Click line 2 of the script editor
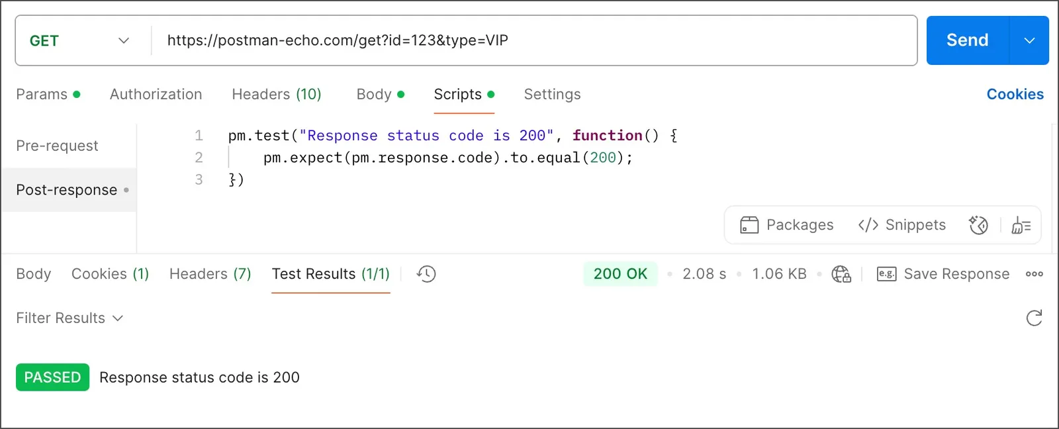Viewport: 1059px width, 429px height. point(447,158)
